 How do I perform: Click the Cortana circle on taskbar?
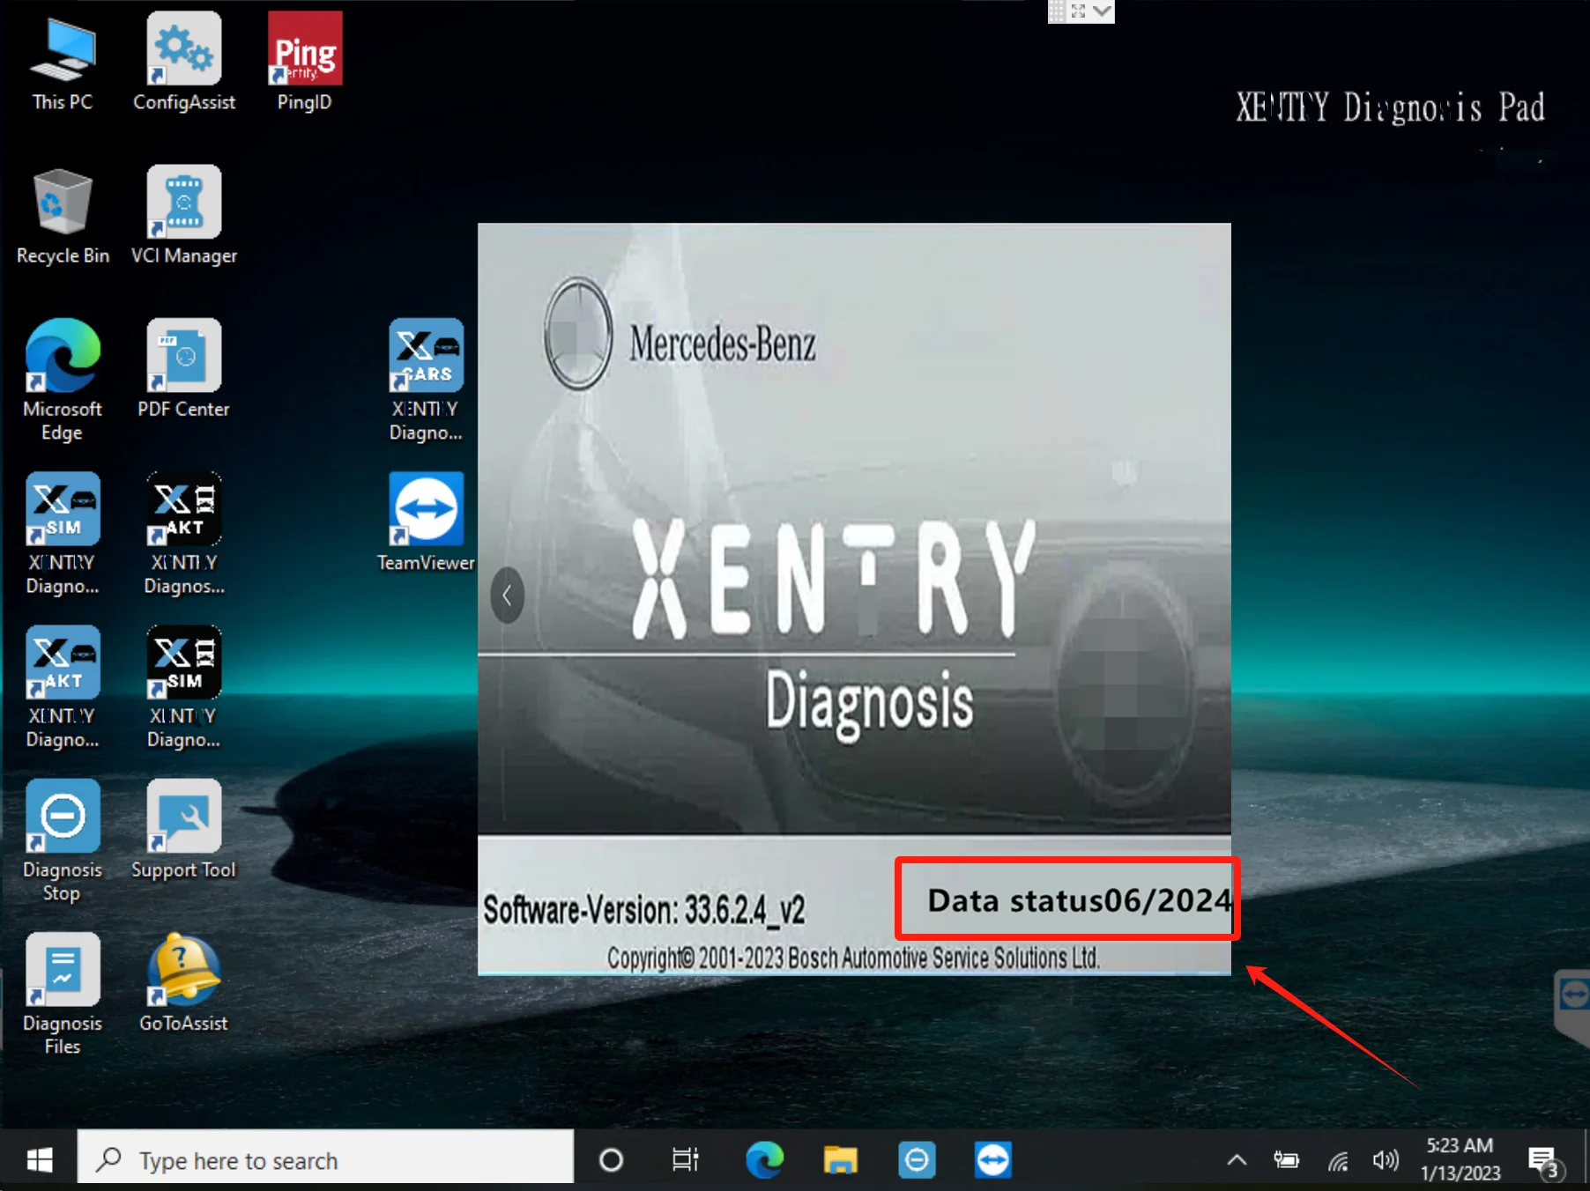pos(611,1160)
